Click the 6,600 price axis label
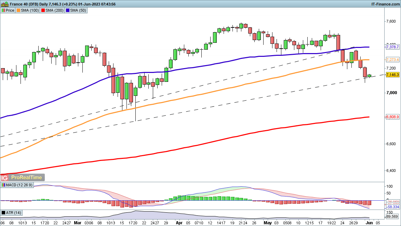The width and height of the screenshot is (401, 226). click(x=391, y=144)
